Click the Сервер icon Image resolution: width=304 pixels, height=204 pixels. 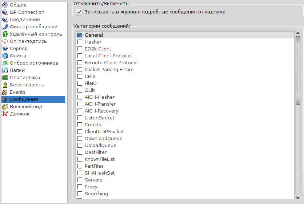[5, 48]
